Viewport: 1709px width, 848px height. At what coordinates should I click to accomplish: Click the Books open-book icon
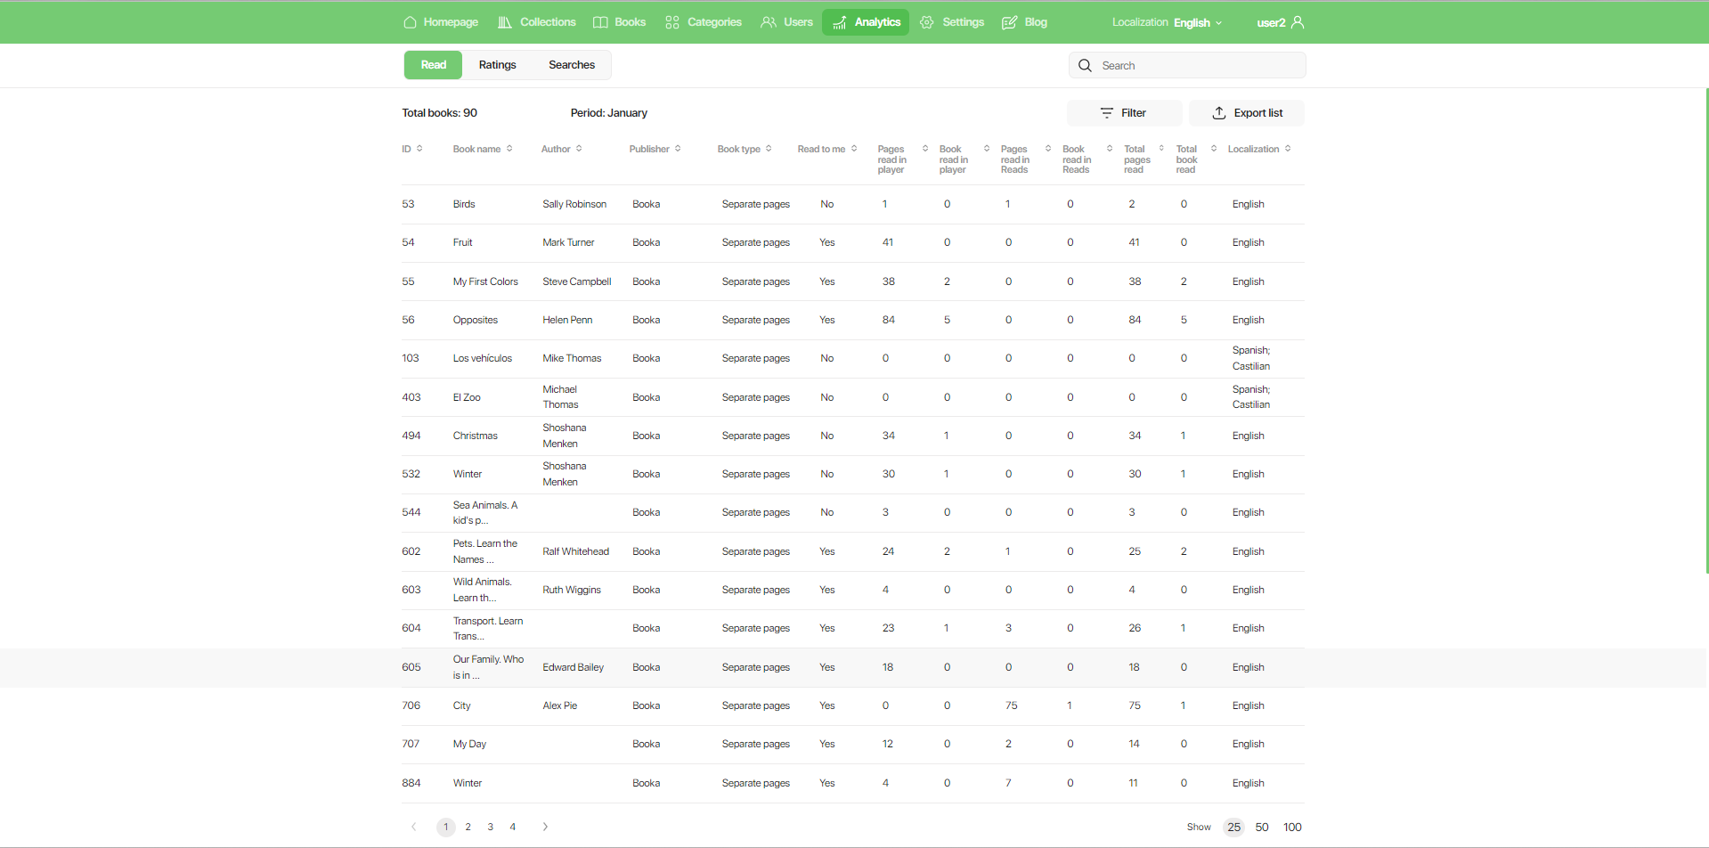(x=601, y=22)
